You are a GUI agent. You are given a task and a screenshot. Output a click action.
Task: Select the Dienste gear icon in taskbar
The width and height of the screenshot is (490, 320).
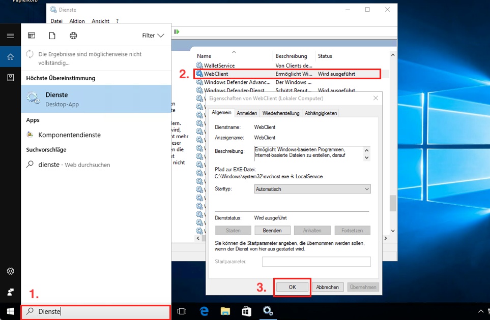[x=268, y=311]
